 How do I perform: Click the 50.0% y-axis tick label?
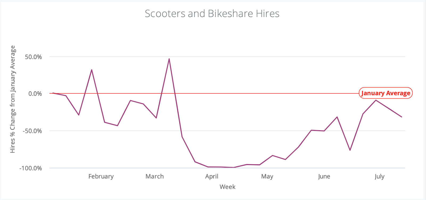coord(33,57)
